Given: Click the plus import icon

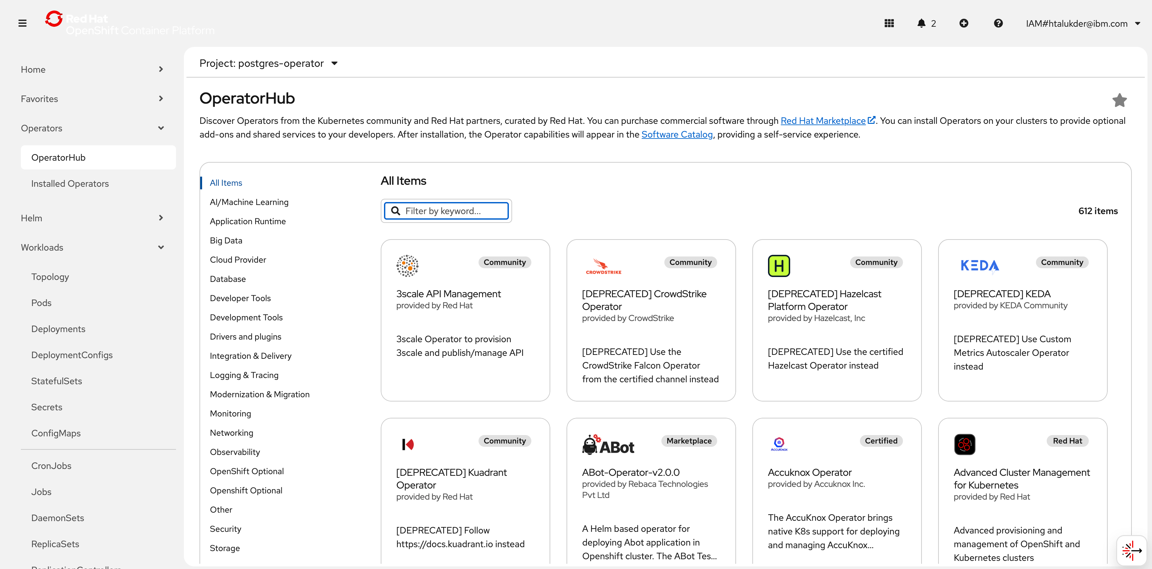Looking at the screenshot, I should tap(964, 23).
